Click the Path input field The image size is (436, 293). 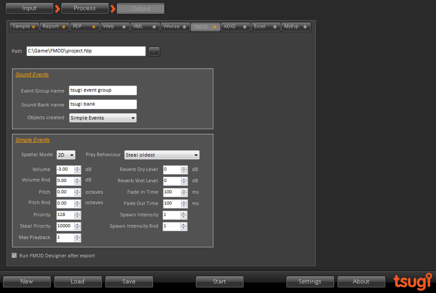coord(86,51)
